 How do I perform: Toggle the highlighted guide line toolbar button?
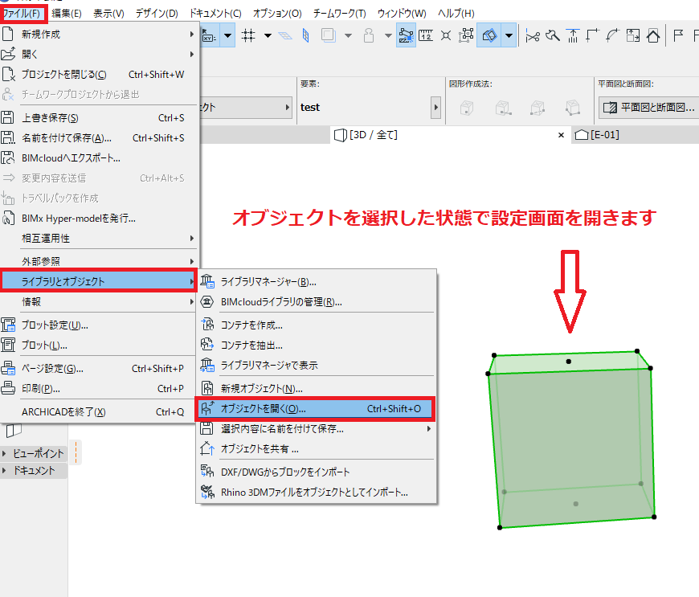[406, 35]
